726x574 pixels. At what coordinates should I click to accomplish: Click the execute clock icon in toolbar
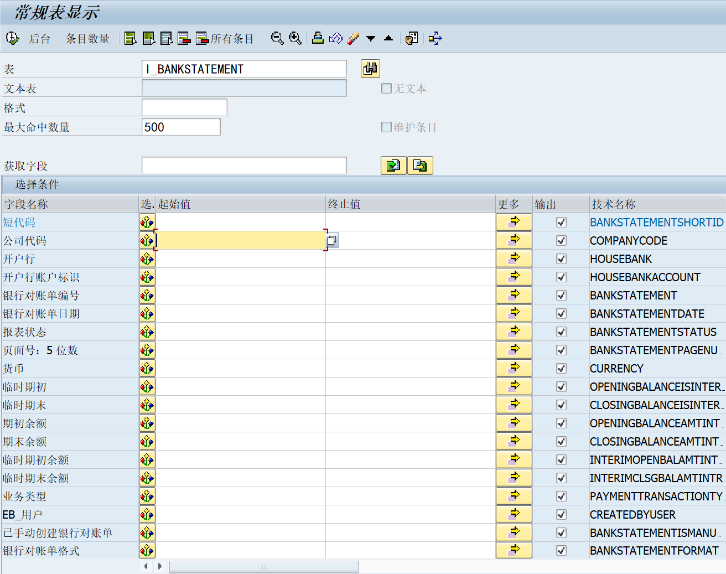click(12, 39)
